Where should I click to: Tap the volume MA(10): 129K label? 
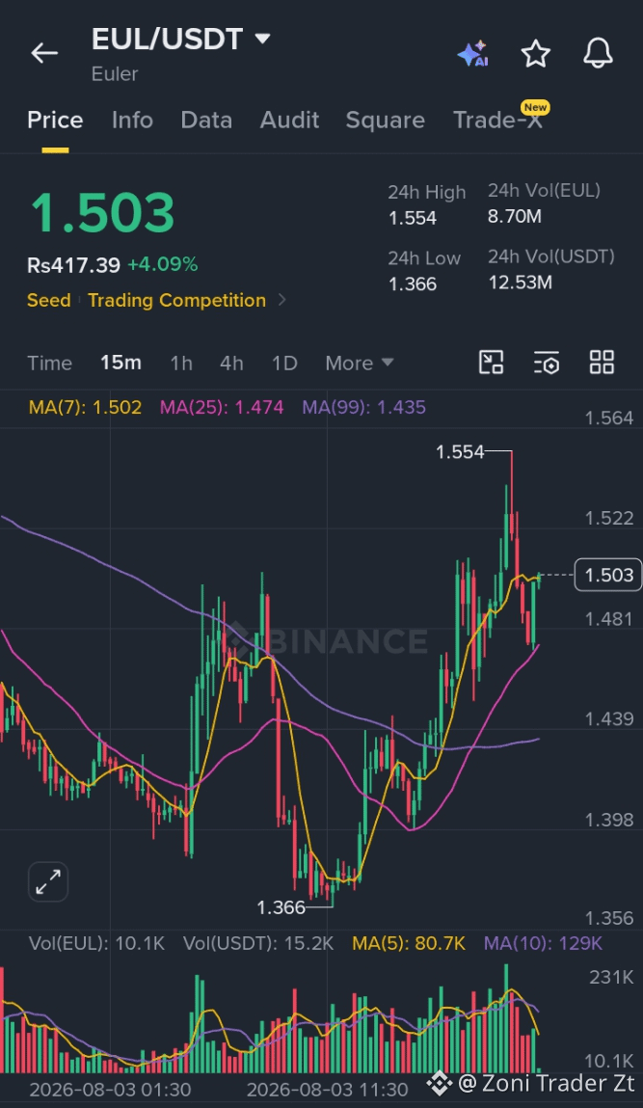[x=543, y=943]
